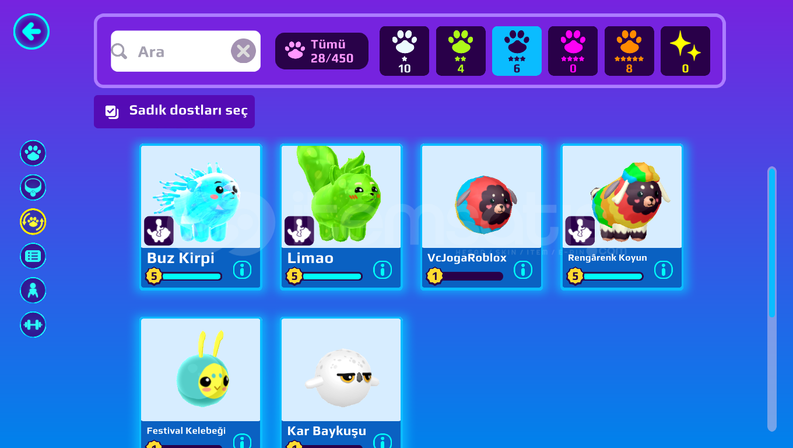Select the four-star pink paw filter
The height and width of the screenshot is (448, 793).
point(573,51)
